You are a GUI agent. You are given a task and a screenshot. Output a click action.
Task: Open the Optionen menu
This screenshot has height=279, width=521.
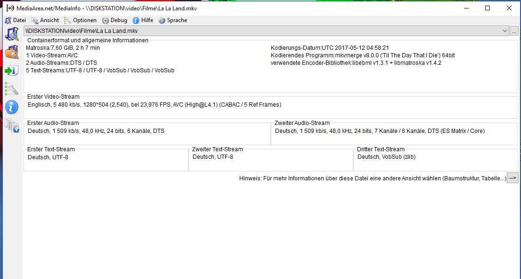[x=80, y=20]
